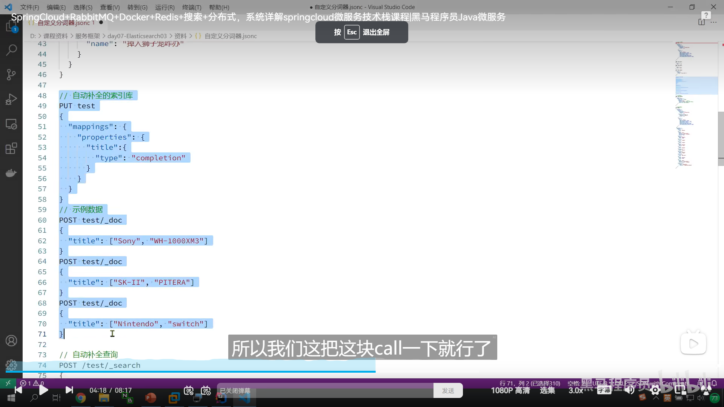Click the danmaku comment input field
Image resolution: width=724 pixels, height=407 pixels.
325,390
